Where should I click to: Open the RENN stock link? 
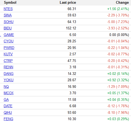point(8,67)
